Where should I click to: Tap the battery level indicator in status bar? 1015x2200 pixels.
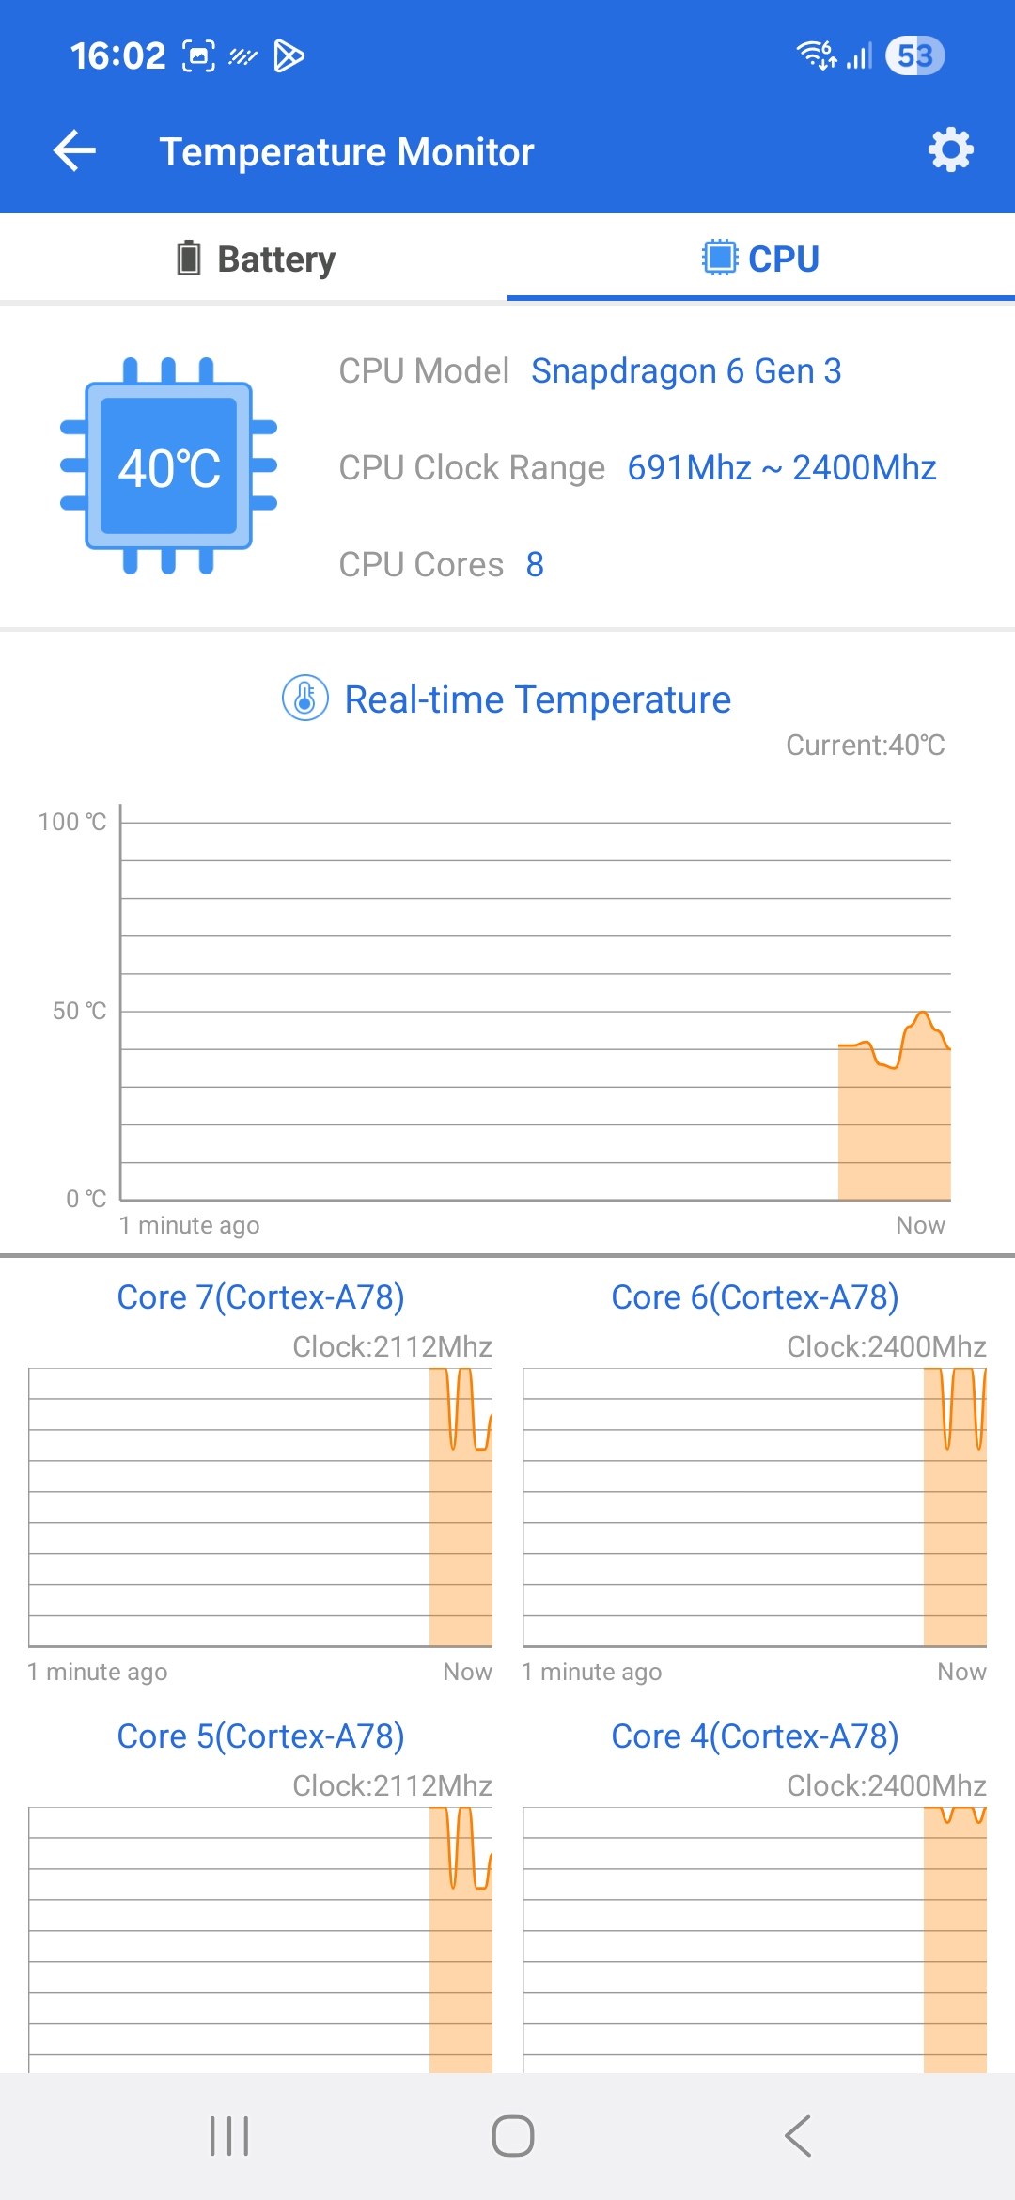[914, 55]
